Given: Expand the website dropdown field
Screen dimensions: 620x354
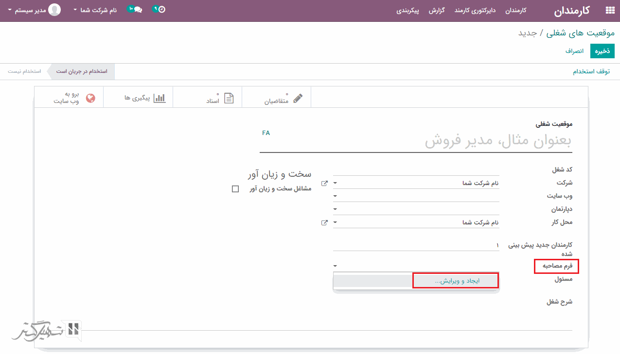Looking at the screenshot, I should [336, 196].
